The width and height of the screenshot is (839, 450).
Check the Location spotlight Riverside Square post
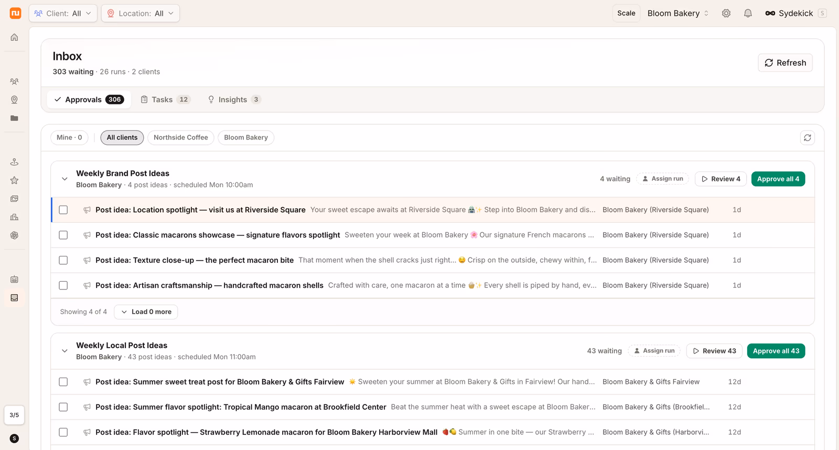pos(63,210)
